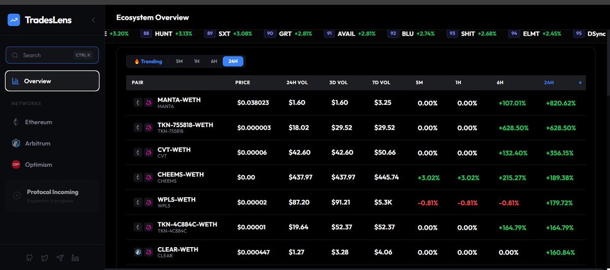This screenshot has height=270, width=610.
Task: Sort by the PAIR column header
Action: (137, 82)
